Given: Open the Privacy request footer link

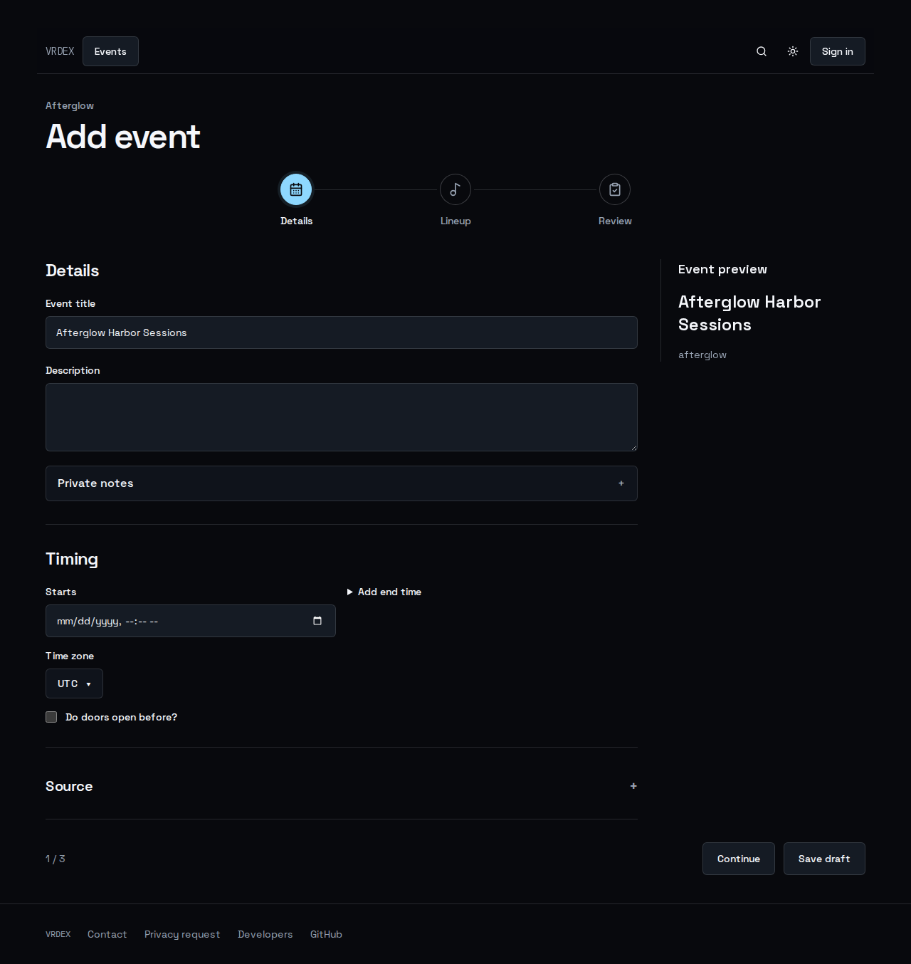Looking at the screenshot, I should [182, 934].
